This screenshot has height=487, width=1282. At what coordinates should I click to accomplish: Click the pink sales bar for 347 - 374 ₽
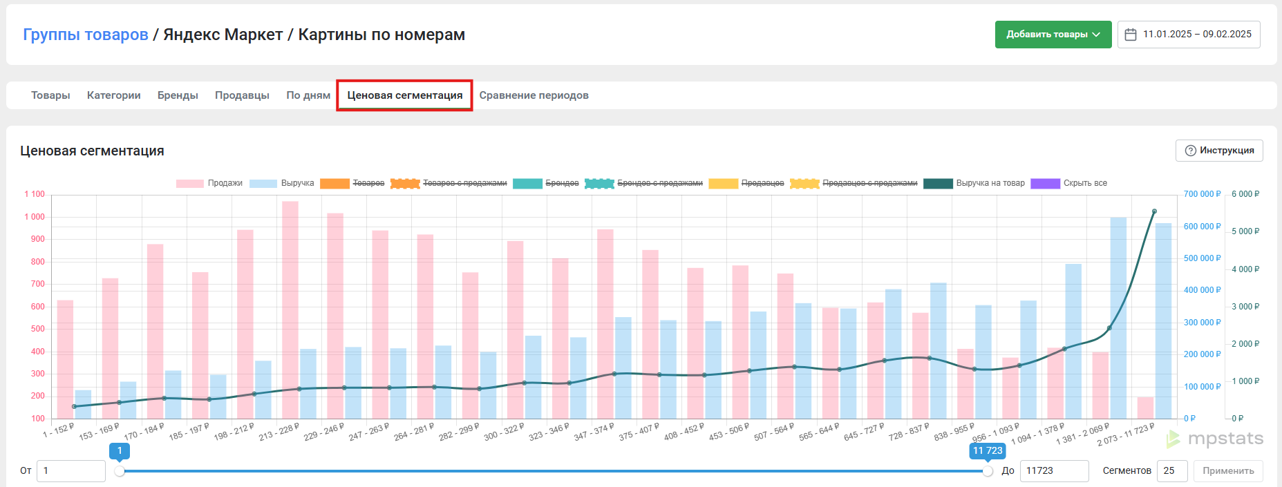point(605,324)
